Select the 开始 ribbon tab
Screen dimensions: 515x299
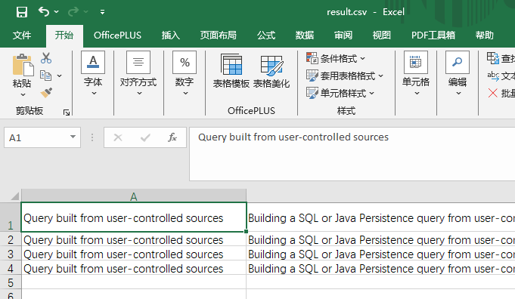pyautogui.click(x=64, y=35)
